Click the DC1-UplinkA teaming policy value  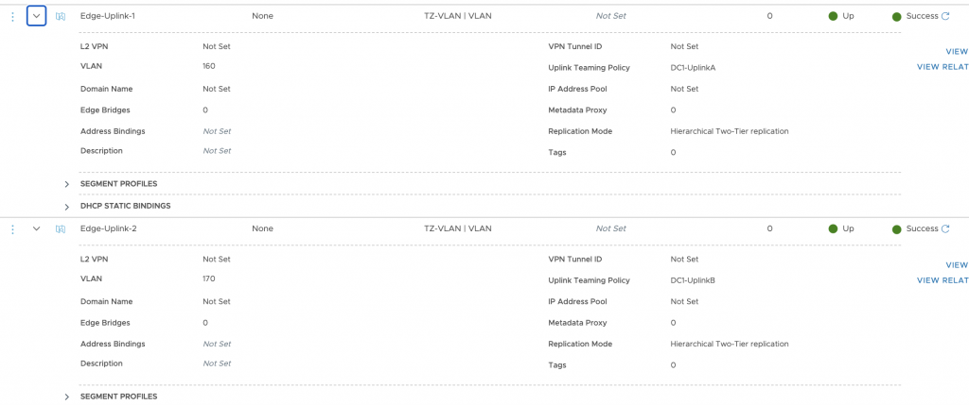pyautogui.click(x=693, y=68)
